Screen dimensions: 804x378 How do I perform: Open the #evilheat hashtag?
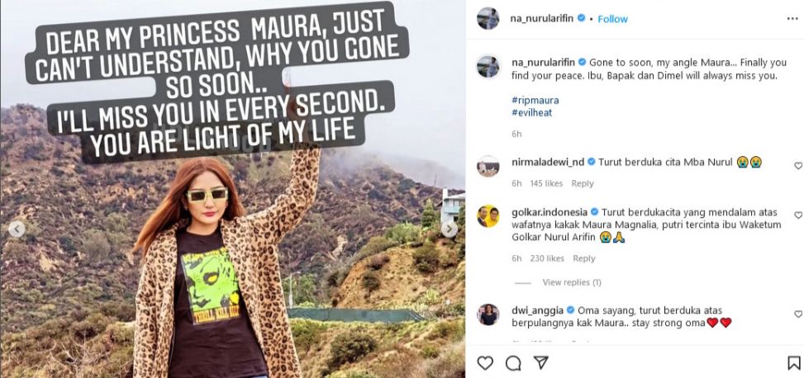pyautogui.click(x=533, y=113)
